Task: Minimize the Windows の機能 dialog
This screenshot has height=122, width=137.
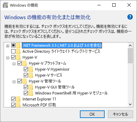Action: [99, 5]
